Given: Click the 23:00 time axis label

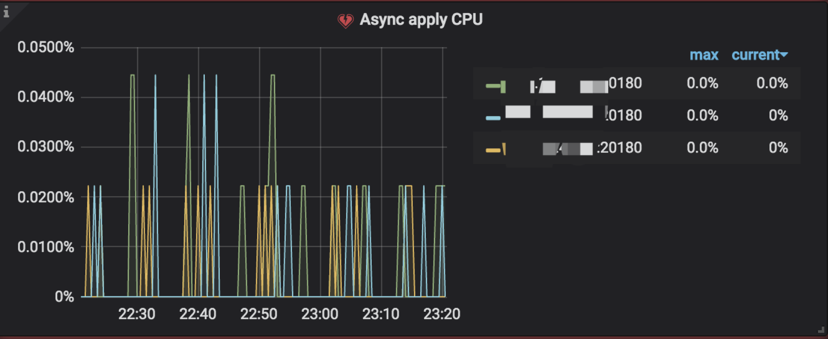Looking at the screenshot, I should [320, 314].
